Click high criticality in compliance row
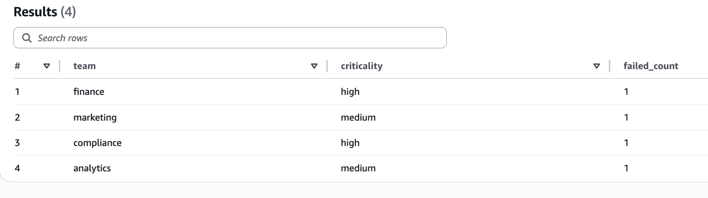 tap(350, 143)
